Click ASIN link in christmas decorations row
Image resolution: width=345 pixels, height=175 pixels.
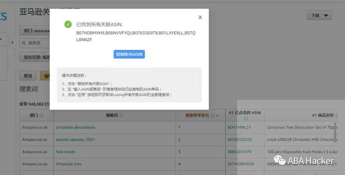point(239,128)
